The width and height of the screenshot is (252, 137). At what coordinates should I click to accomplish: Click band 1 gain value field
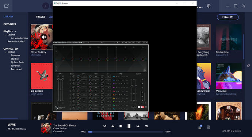click(x=84, y=77)
